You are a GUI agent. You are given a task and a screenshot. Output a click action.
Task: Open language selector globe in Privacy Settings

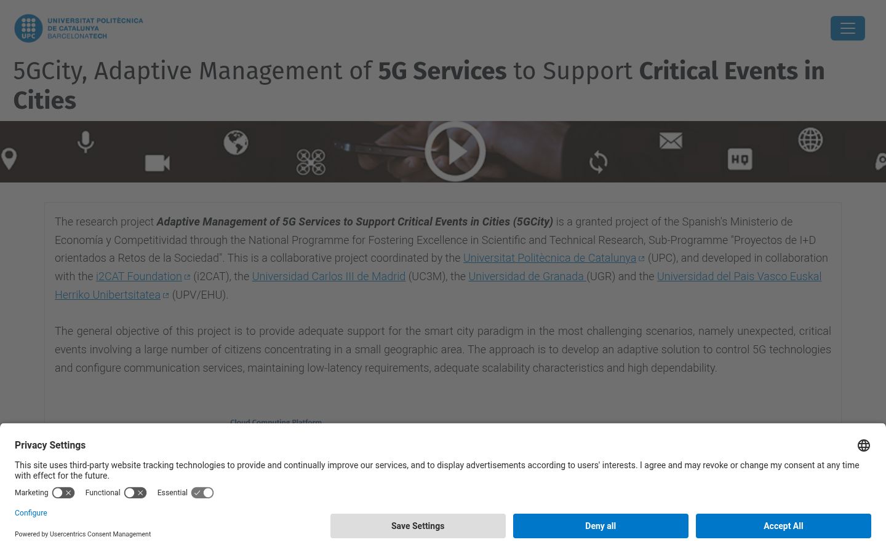[x=864, y=445]
